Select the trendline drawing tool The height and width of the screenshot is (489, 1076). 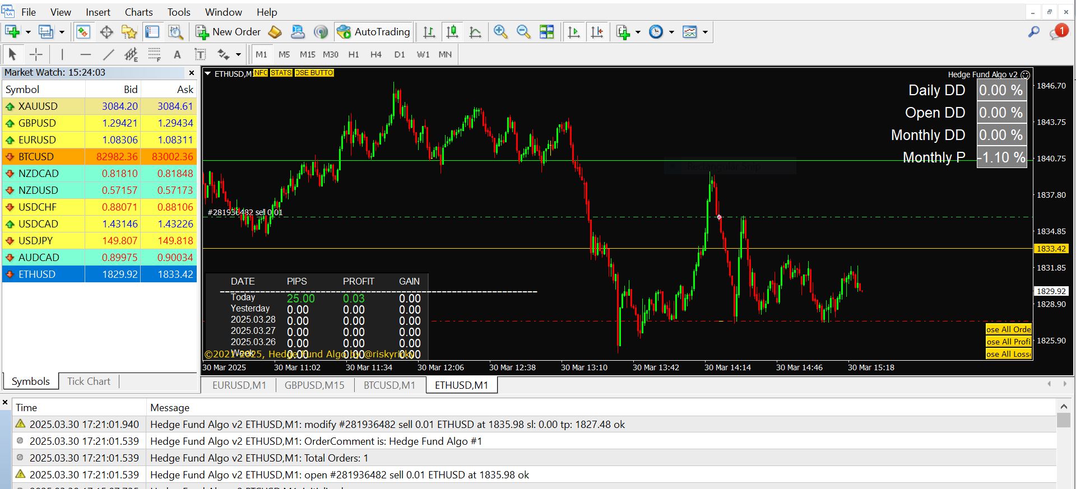click(x=108, y=54)
